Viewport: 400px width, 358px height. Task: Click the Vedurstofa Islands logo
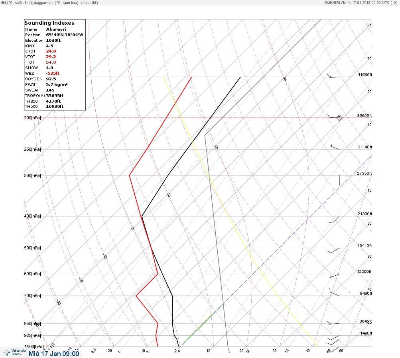[x=14, y=352]
